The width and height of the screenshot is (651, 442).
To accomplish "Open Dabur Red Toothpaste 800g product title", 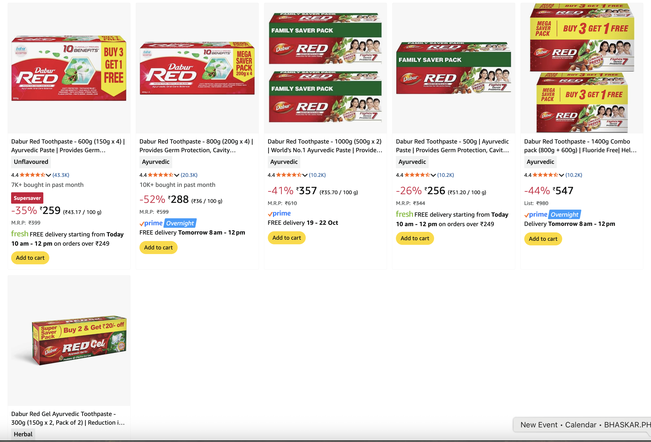I will point(196,146).
